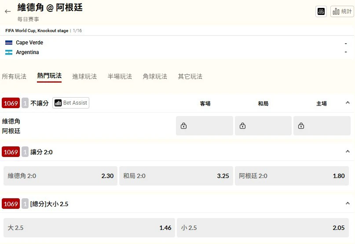Click the grey 1 badge beside 讓分 2:0
Screen dimensions: 355x244
tap(25, 152)
